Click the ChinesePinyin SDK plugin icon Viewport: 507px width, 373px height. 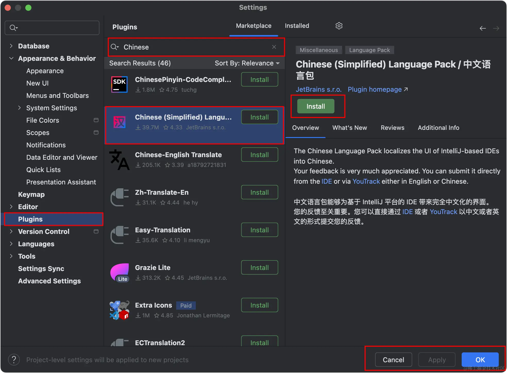[120, 84]
